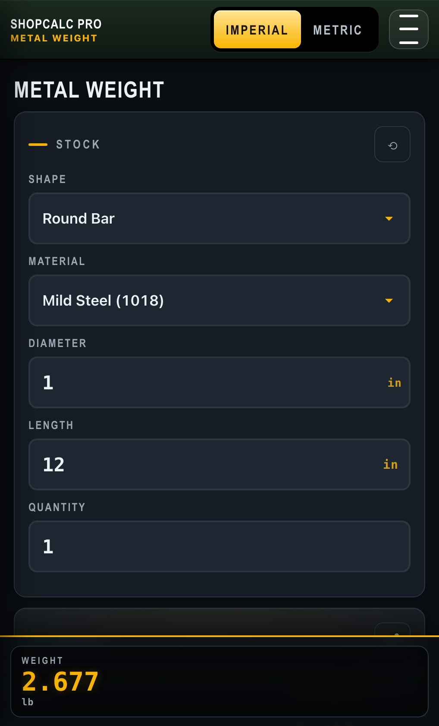Click the yellow divider above the results bar

click(x=219, y=636)
